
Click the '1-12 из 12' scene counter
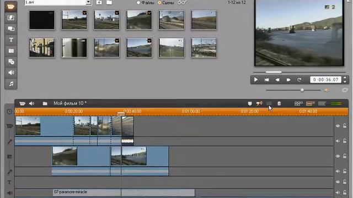[x=237, y=2]
